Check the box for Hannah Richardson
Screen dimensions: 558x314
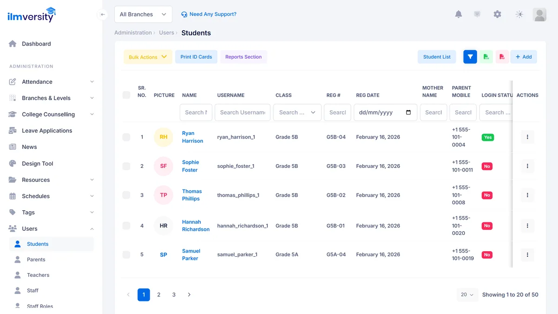click(x=126, y=226)
